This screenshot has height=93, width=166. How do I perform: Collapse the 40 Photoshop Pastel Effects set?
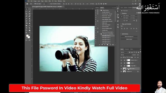pyautogui.click(x=100, y=34)
